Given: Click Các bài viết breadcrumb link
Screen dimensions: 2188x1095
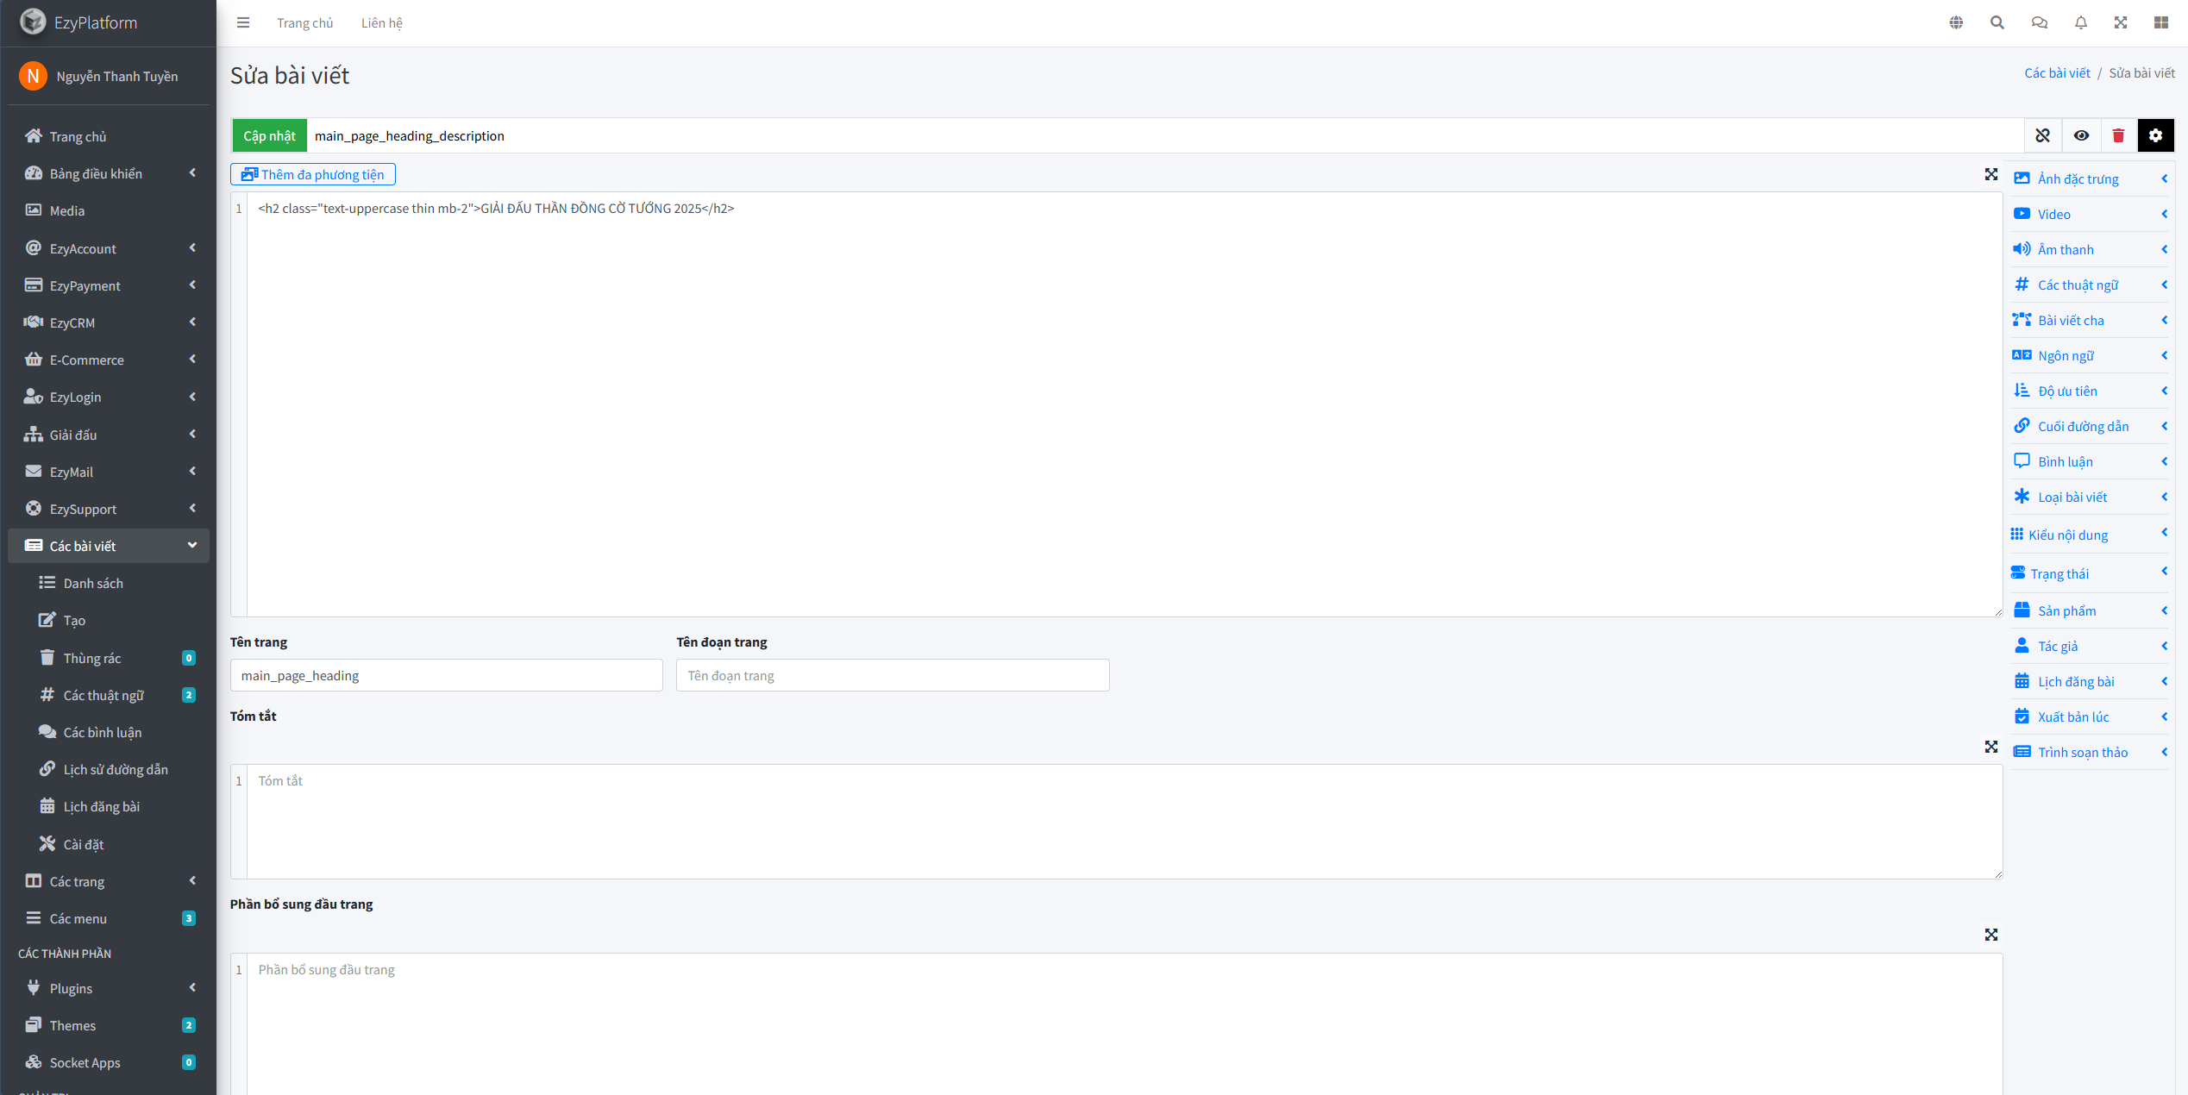Looking at the screenshot, I should [2057, 72].
